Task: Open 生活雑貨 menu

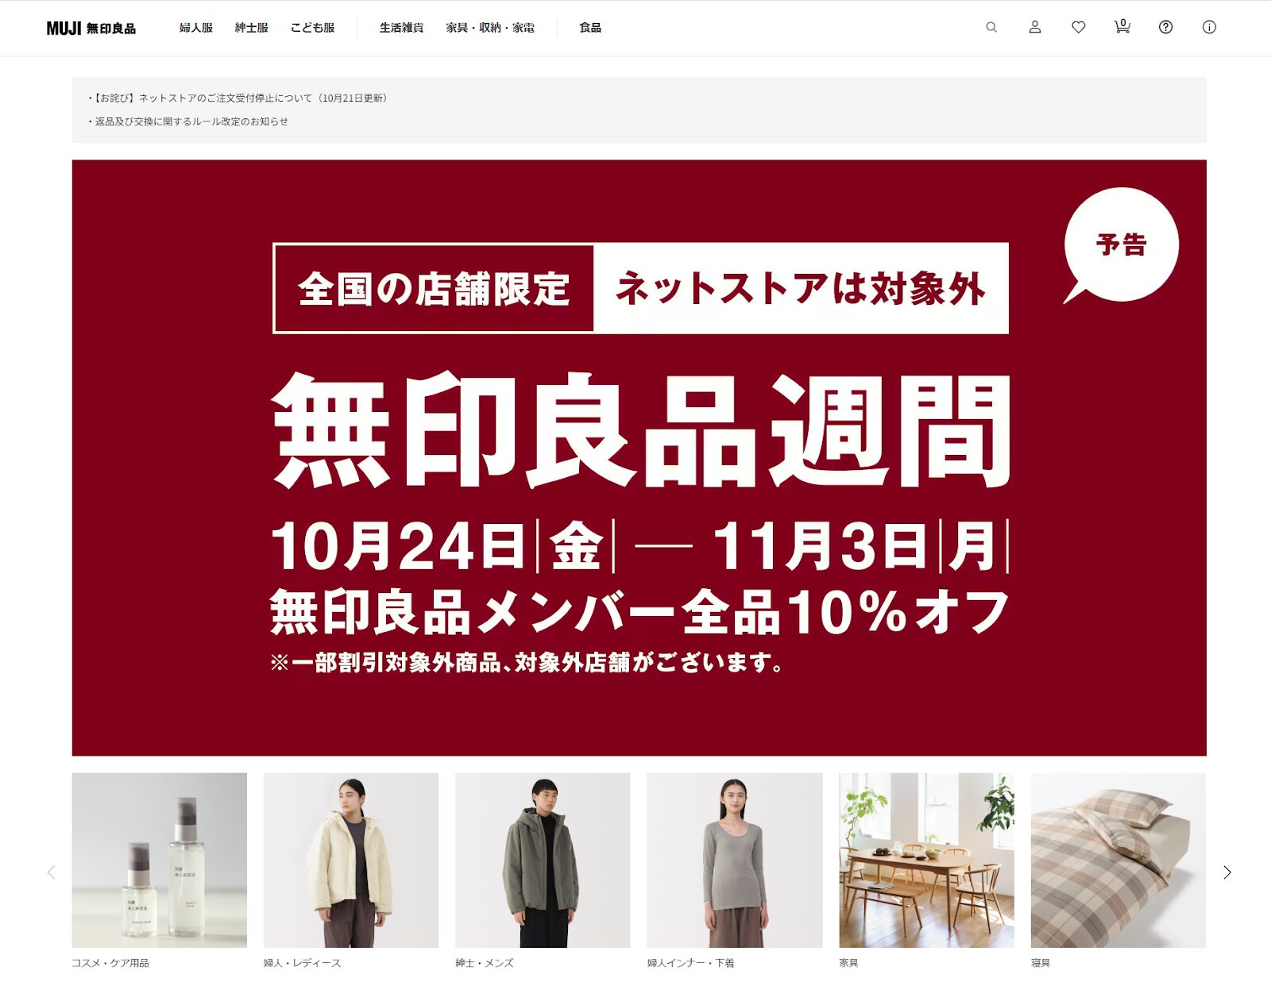Action: point(401,28)
